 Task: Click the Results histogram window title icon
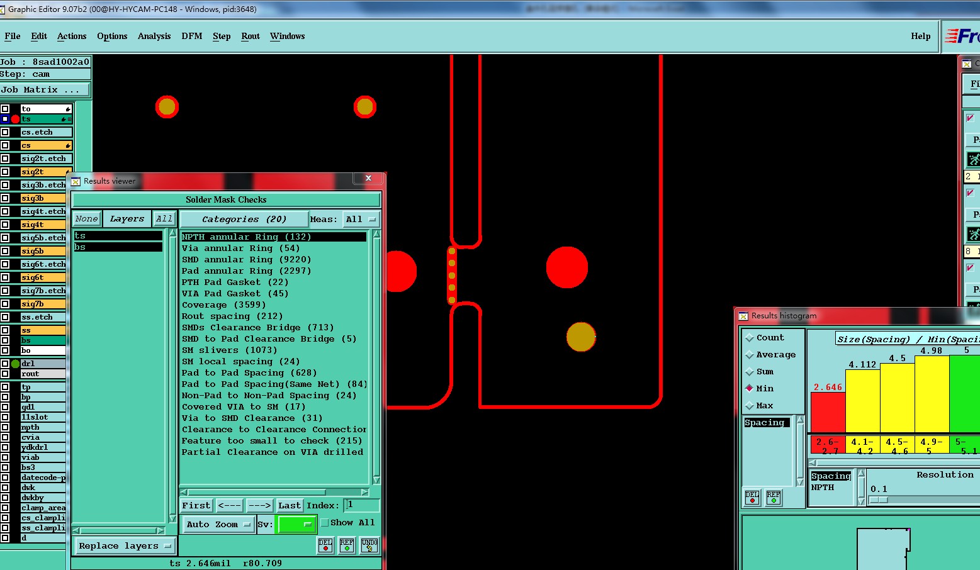743,316
